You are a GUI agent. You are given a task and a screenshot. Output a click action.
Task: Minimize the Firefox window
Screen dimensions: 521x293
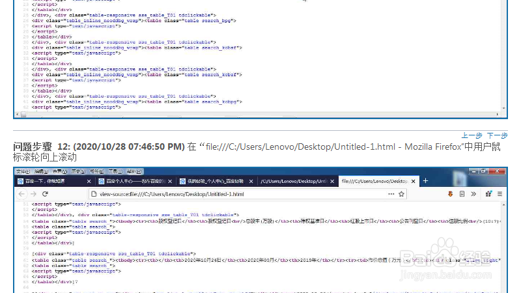[x=474, y=171]
